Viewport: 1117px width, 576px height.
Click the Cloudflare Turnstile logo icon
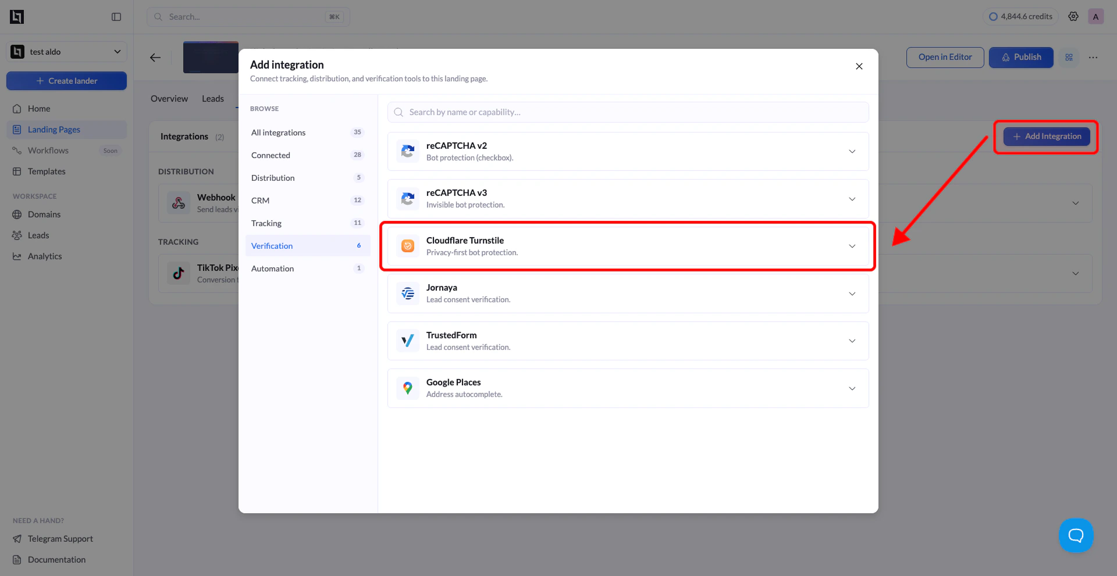coord(408,246)
